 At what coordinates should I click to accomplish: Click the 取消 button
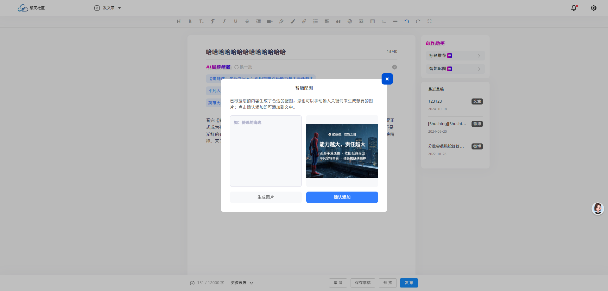click(x=338, y=283)
